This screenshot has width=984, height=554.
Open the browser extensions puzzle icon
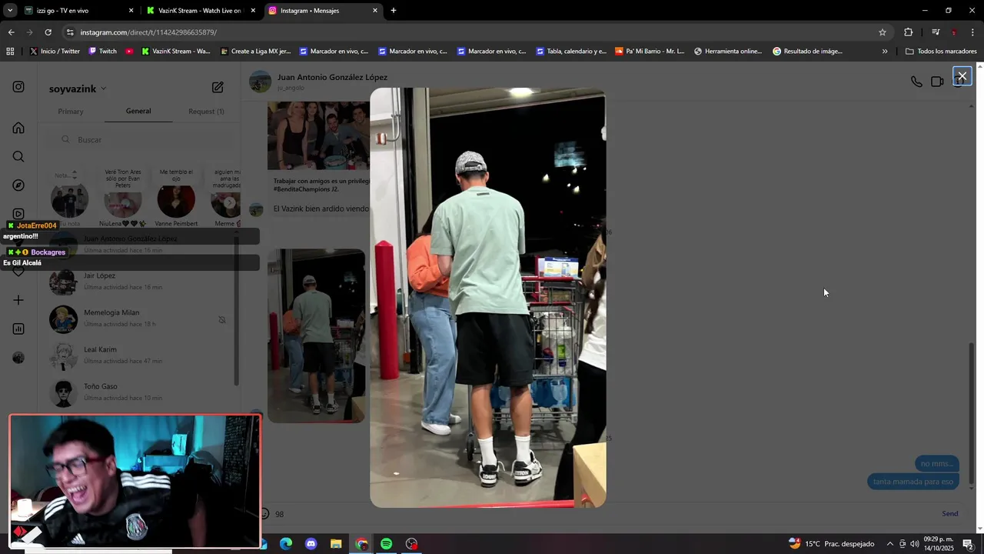click(x=909, y=32)
